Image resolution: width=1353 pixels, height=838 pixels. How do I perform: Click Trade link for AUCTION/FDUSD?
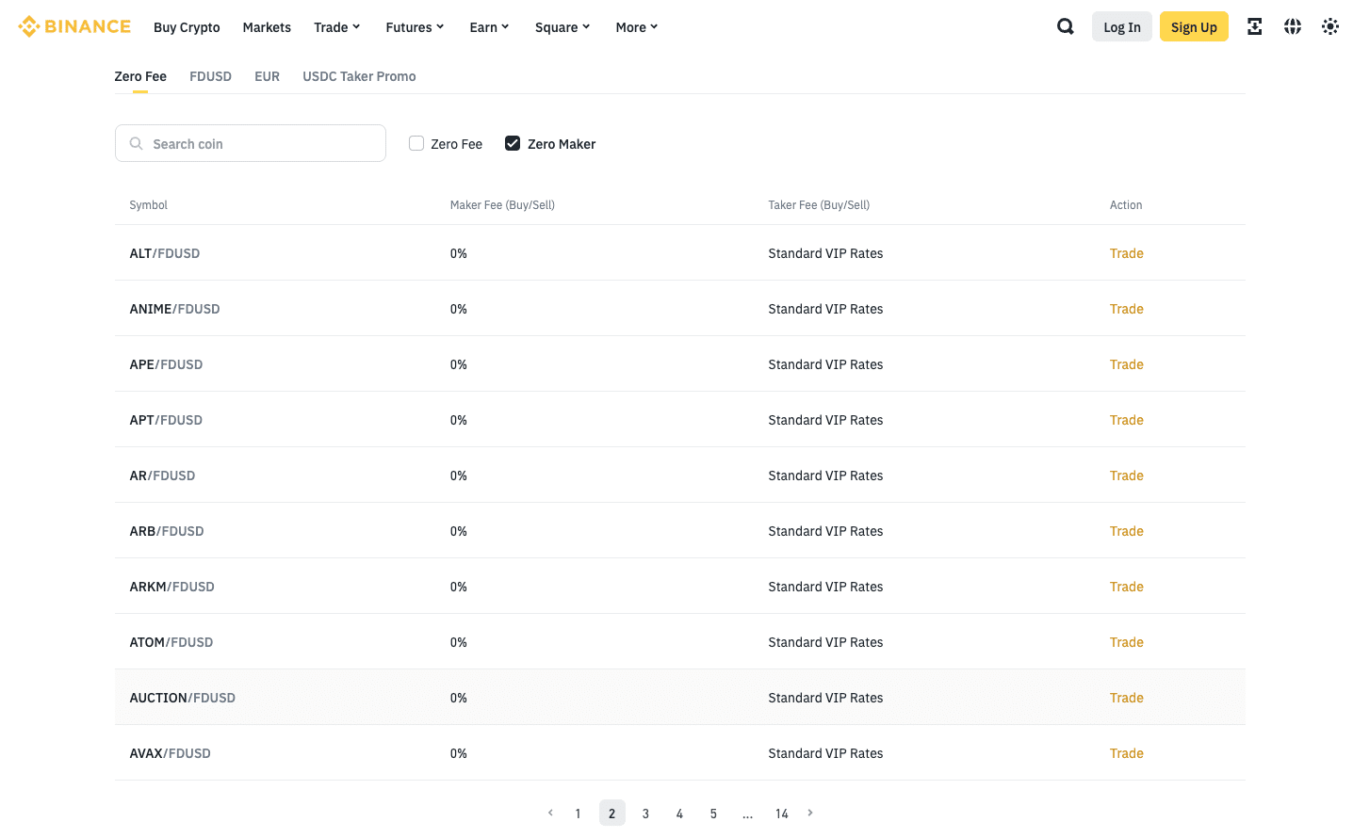pyautogui.click(x=1126, y=698)
